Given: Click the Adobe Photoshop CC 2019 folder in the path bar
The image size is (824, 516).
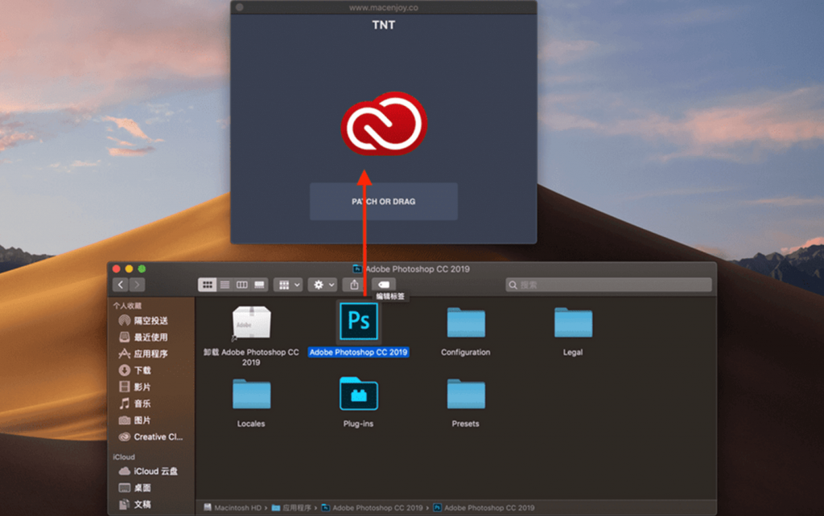Looking at the screenshot, I should [372, 508].
